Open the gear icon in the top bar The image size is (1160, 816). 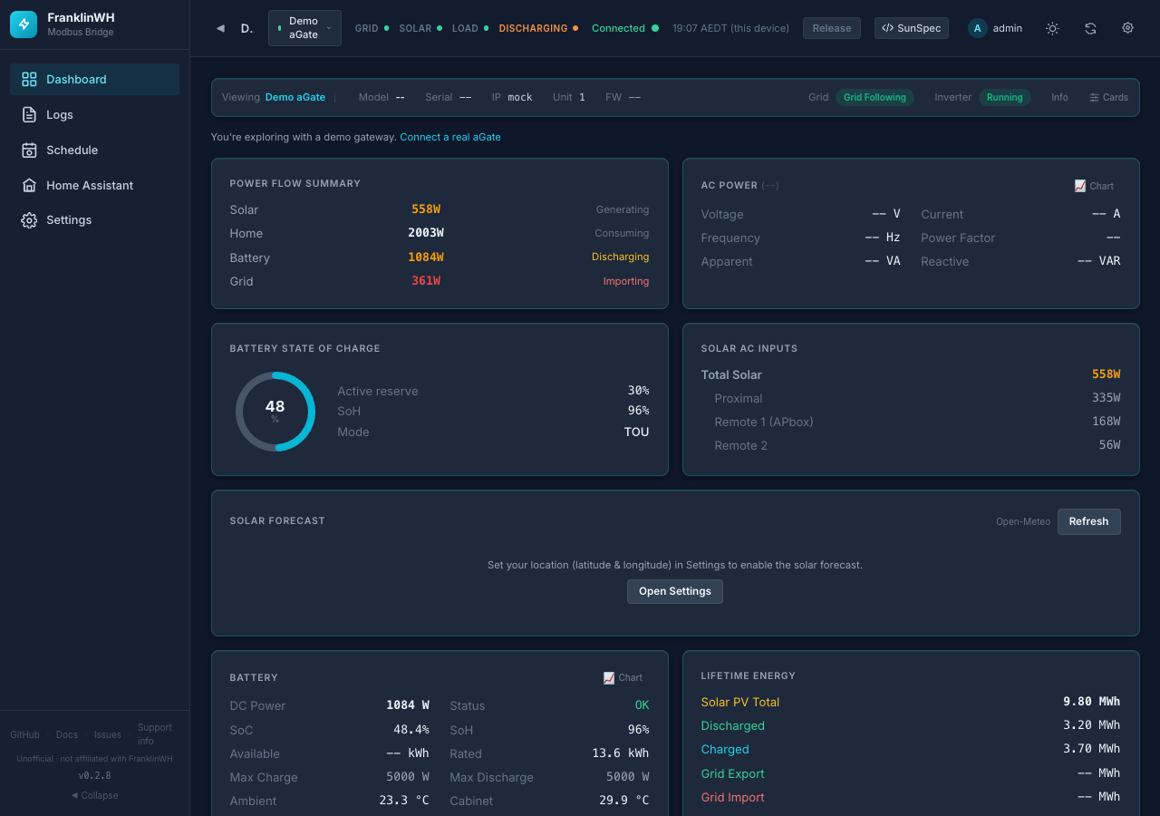1127,28
